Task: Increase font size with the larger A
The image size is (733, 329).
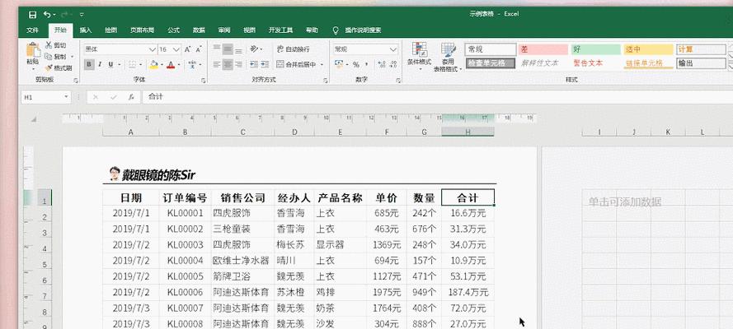Action: pos(187,49)
